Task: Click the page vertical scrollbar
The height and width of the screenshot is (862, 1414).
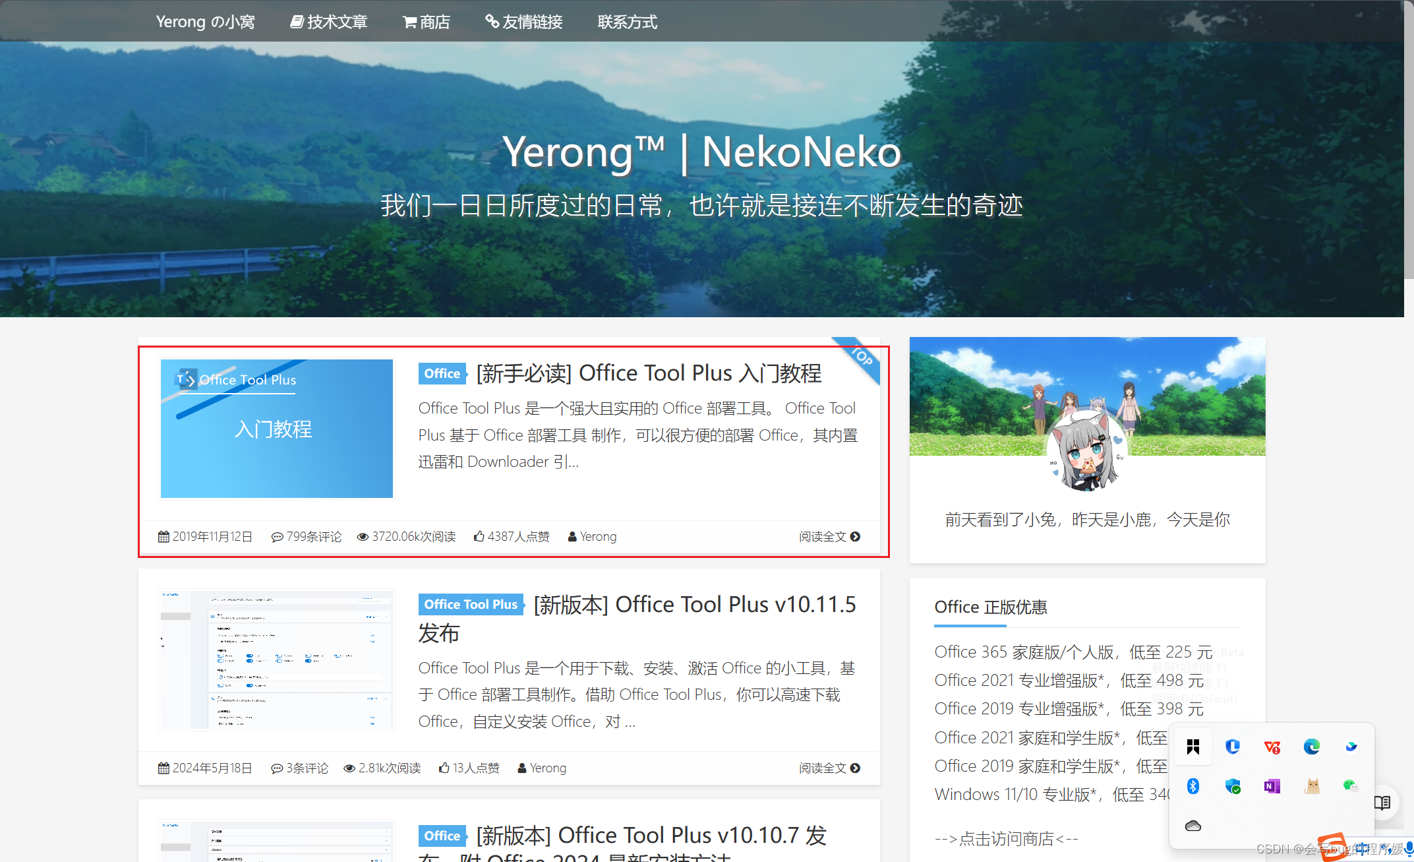Action: click(1409, 139)
